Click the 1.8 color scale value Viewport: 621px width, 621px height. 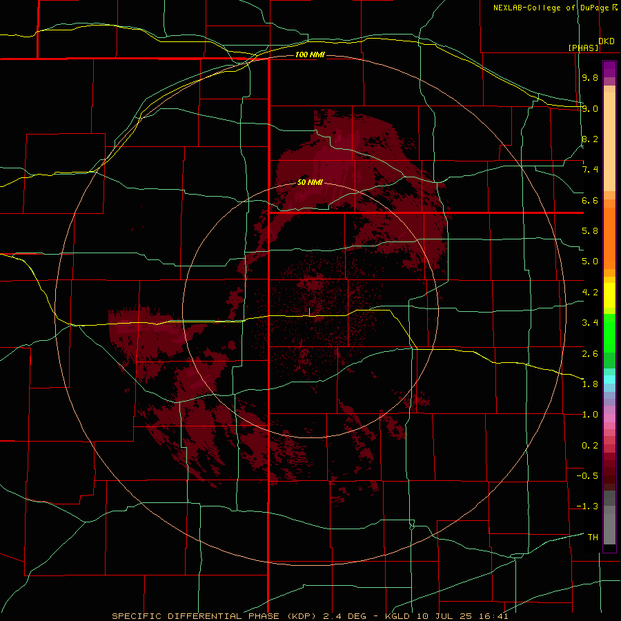pos(590,384)
